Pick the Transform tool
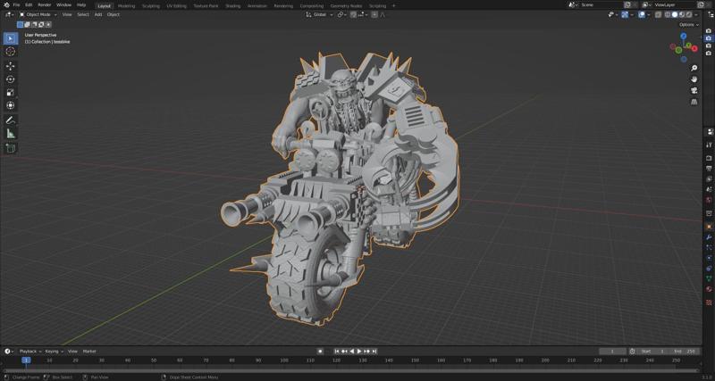The width and height of the screenshot is (715, 381). 11,105
